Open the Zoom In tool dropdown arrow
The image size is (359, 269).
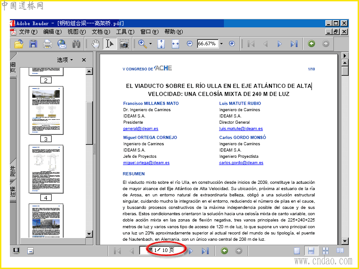click(x=150, y=44)
